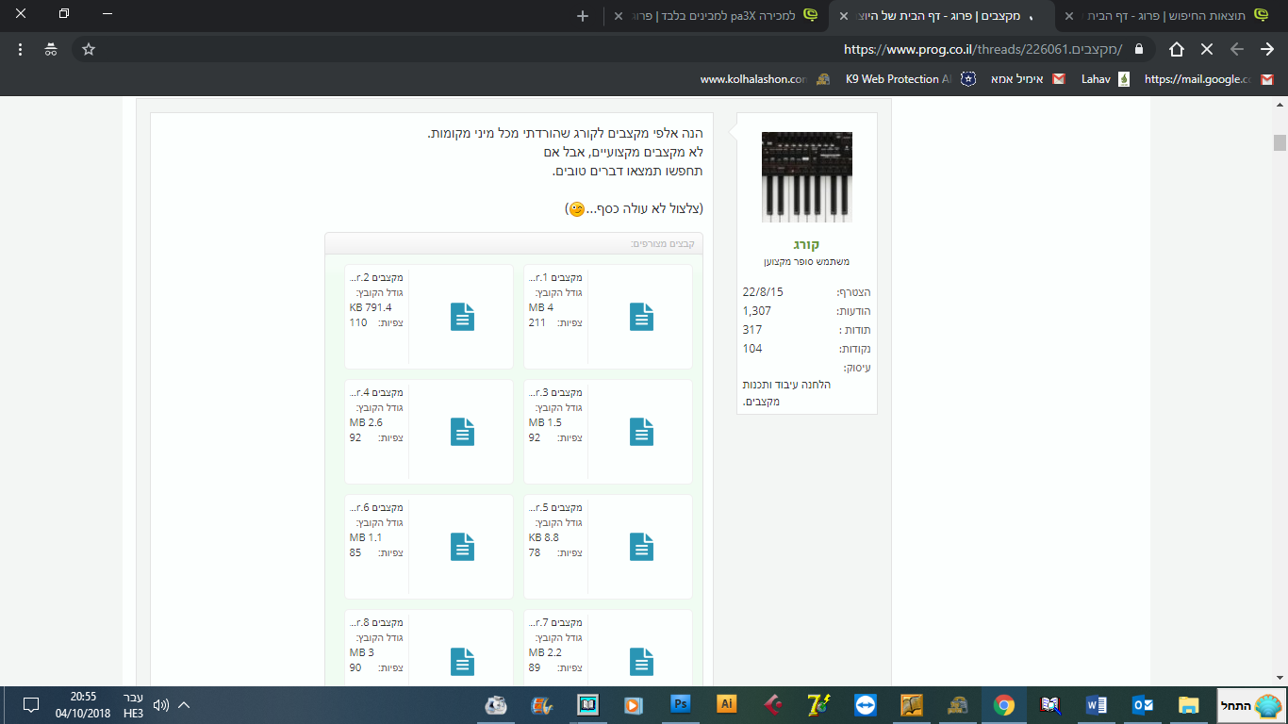Image resolution: width=1288 pixels, height=724 pixels.
Task: Click the message count 1,307
Action: click(757, 311)
